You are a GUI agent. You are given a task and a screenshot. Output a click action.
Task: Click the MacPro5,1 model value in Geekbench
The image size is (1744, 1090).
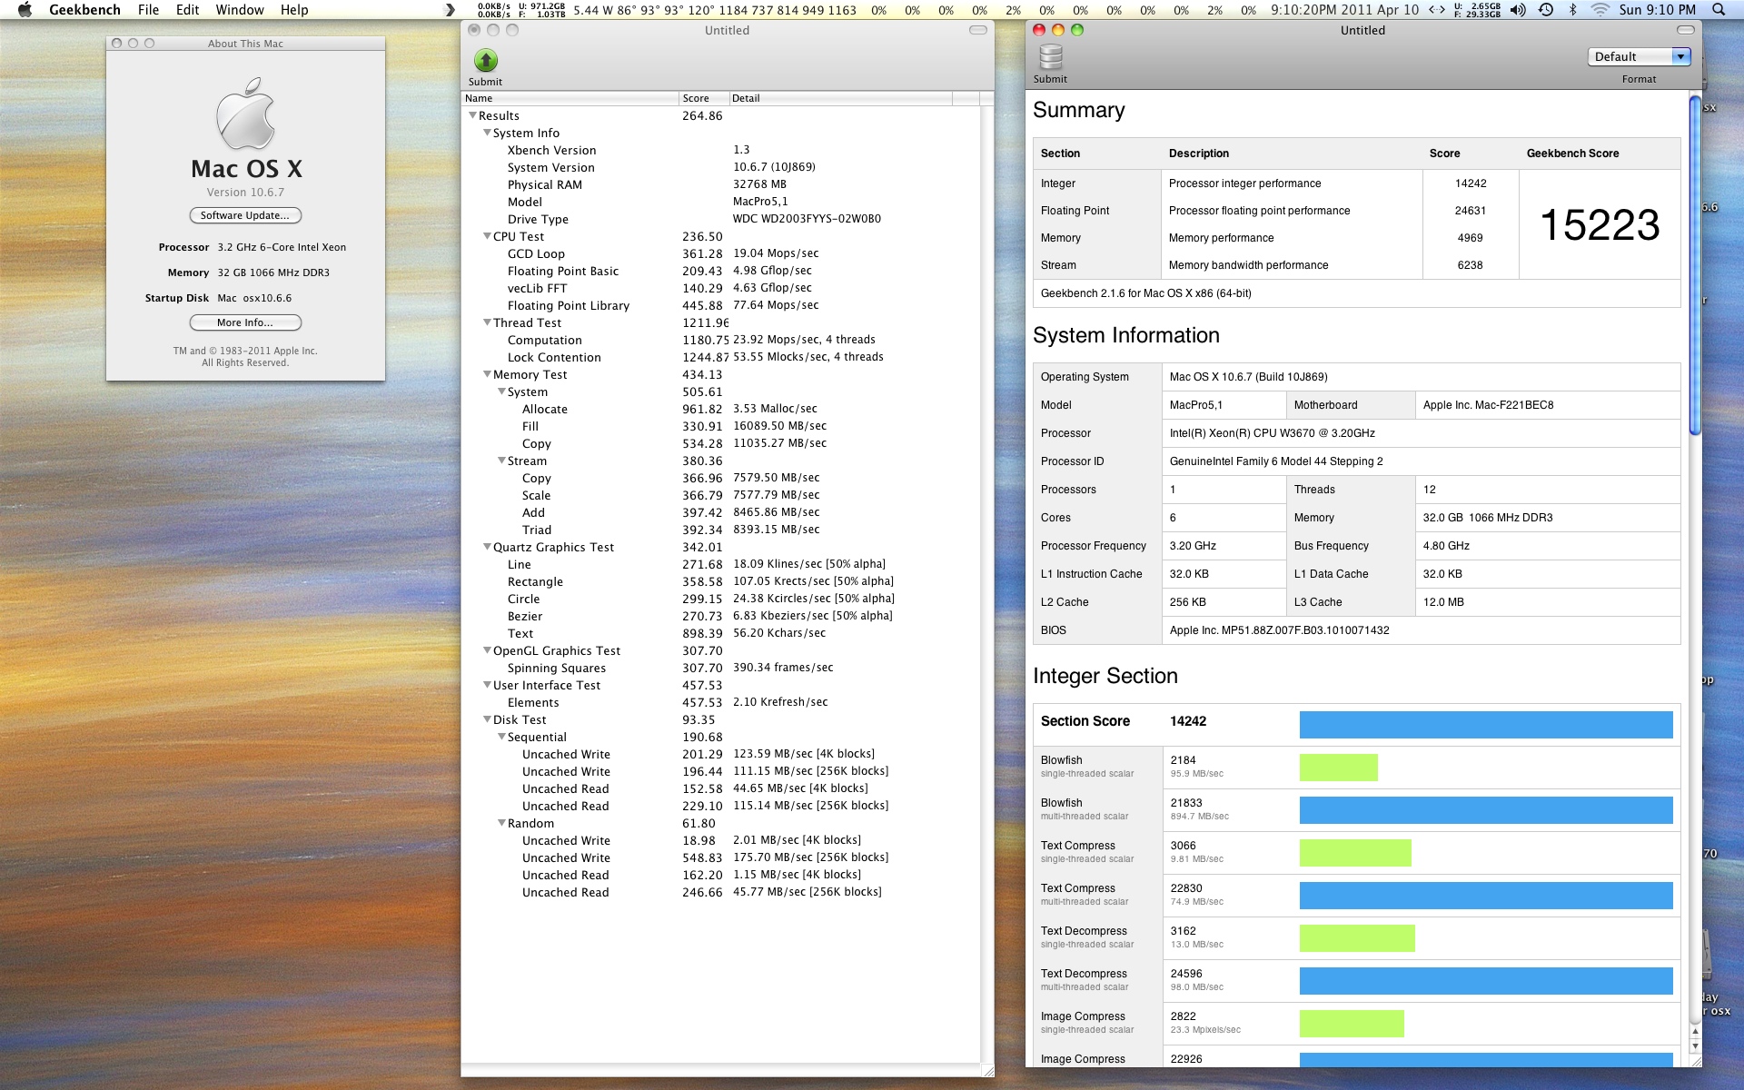1195,405
